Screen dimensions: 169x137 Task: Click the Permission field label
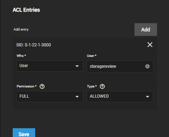pyautogui.click(x=26, y=86)
